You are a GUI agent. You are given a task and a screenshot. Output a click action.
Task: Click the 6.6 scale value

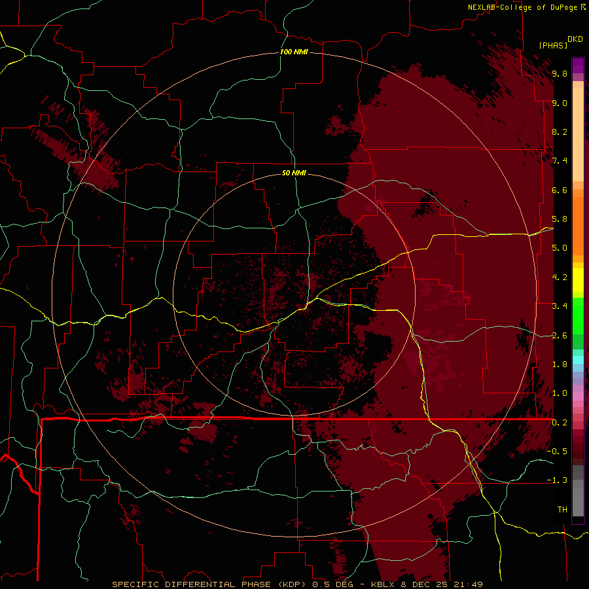tap(560, 190)
